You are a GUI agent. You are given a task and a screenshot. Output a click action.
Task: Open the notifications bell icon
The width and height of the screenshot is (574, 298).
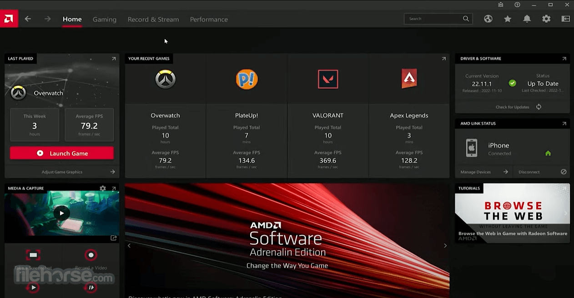click(527, 19)
